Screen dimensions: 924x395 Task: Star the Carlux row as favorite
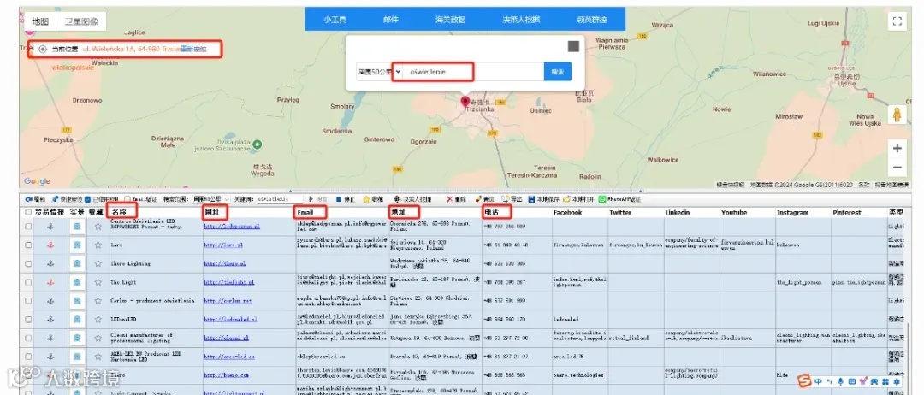click(x=98, y=301)
